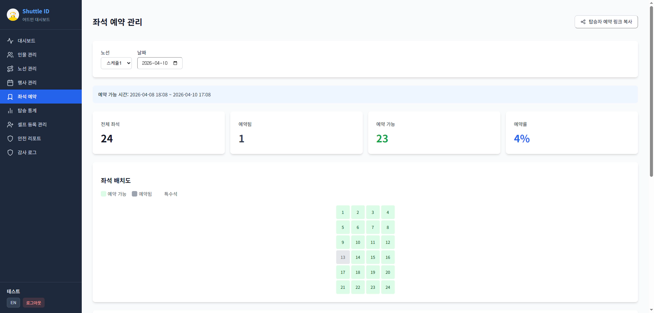The height and width of the screenshot is (313, 654).
Task: Select reserved seat 13 on seat map
Action: click(x=343, y=257)
